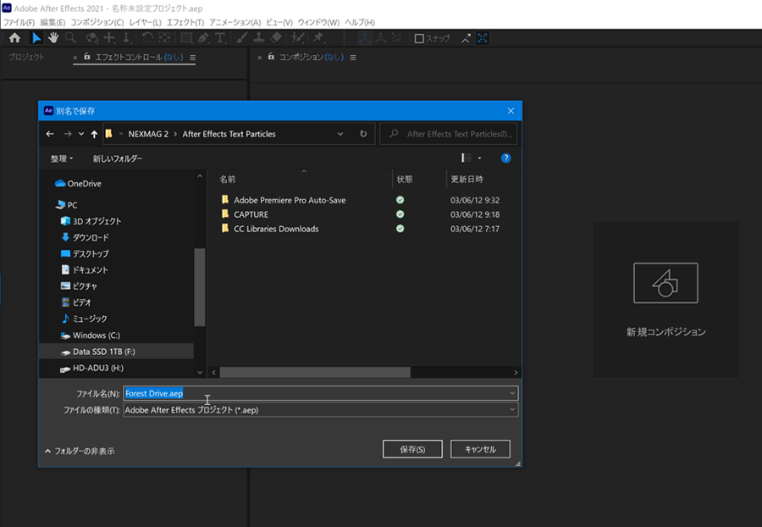Select the Eraser tool
Screen dimensions: 762x527
coord(276,38)
